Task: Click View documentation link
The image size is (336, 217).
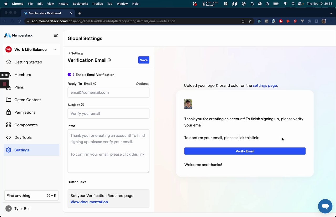Action: click(x=89, y=202)
